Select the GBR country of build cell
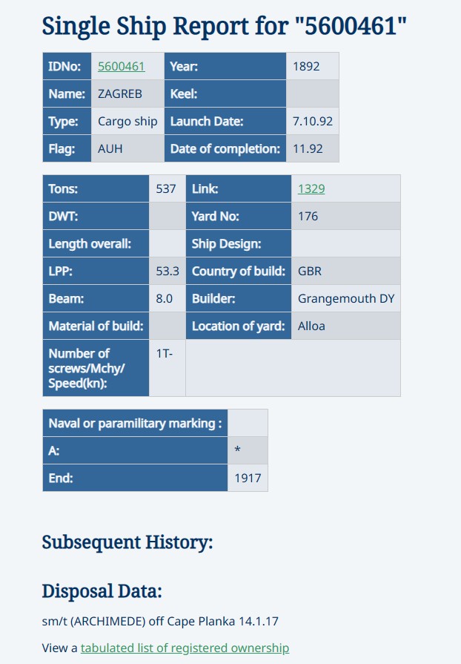461x664 pixels. click(x=310, y=272)
